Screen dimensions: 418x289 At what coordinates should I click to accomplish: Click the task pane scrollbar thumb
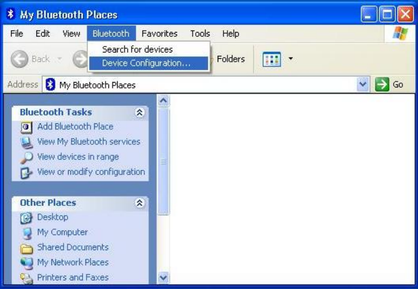coord(163,161)
